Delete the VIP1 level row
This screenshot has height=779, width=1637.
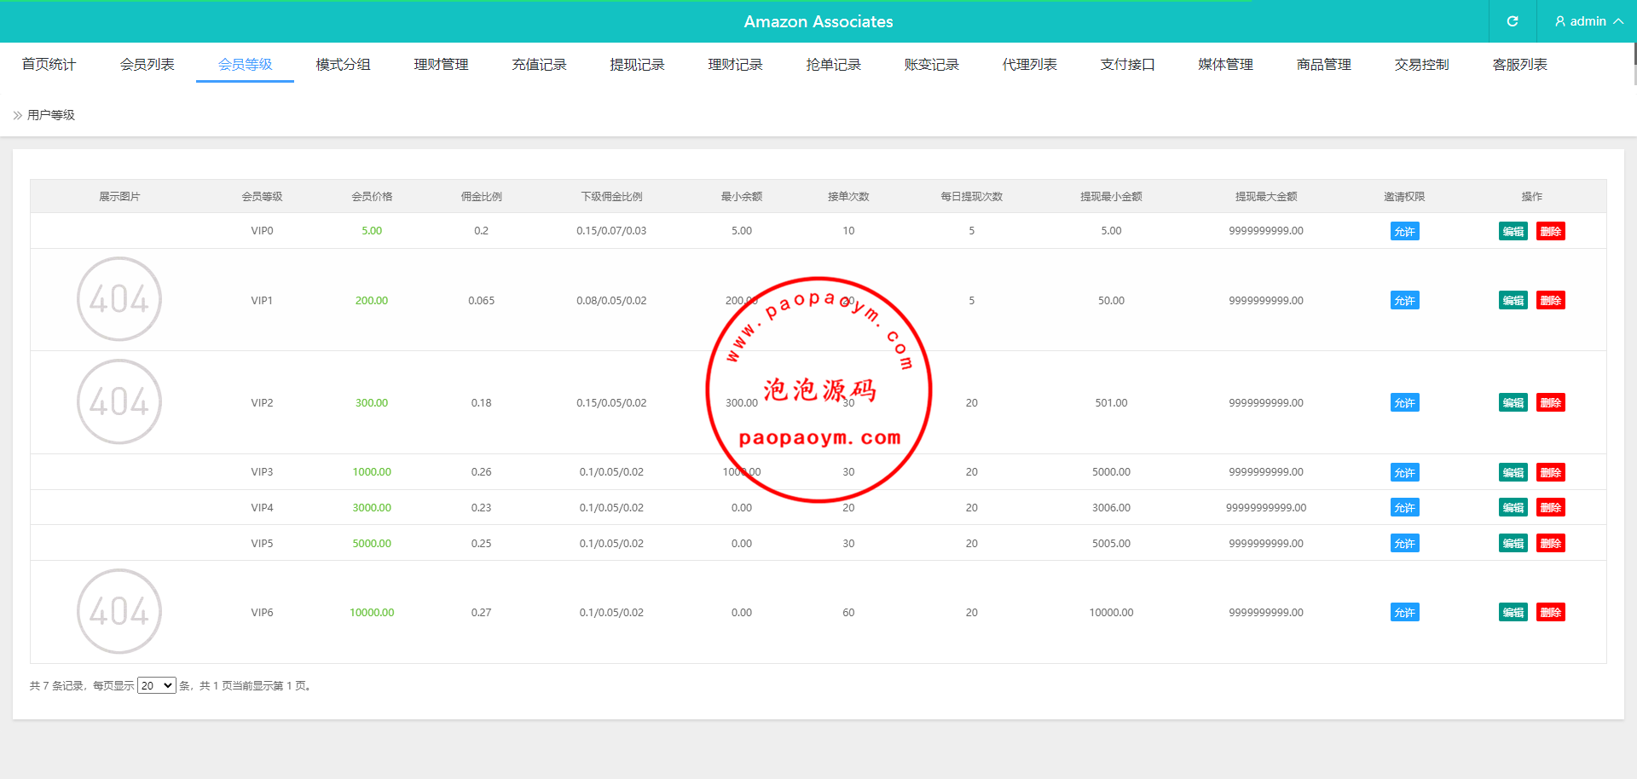click(1550, 300)
